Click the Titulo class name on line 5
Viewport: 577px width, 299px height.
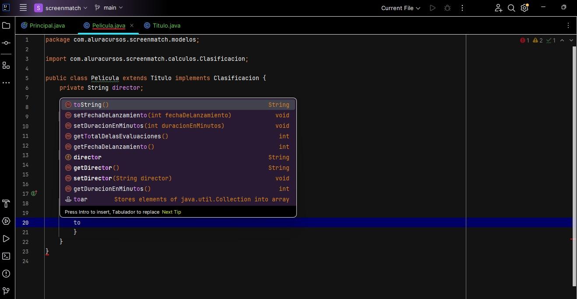(161, 78)
